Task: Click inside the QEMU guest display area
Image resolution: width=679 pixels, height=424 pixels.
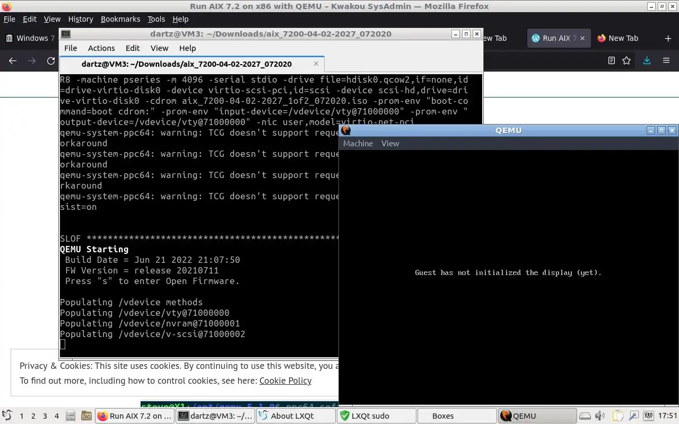Action: pyautogui.click(x=508, y=278)
